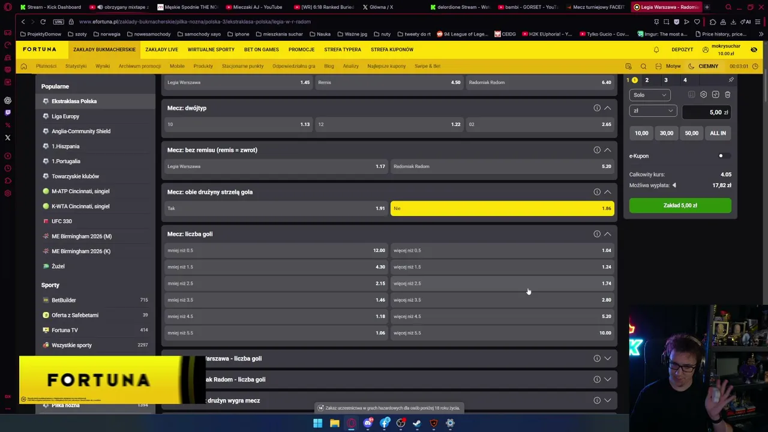
Task: Switch theme to CIEMNY dark mode
Action: pyautogui.click(x=704, y=66)
